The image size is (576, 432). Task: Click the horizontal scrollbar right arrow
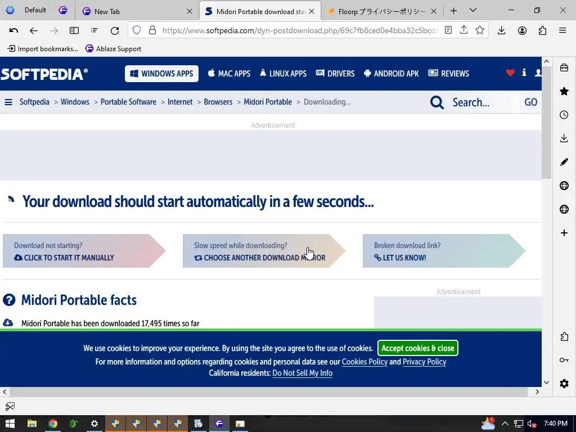pyautogui.click(x=537, y=391)
